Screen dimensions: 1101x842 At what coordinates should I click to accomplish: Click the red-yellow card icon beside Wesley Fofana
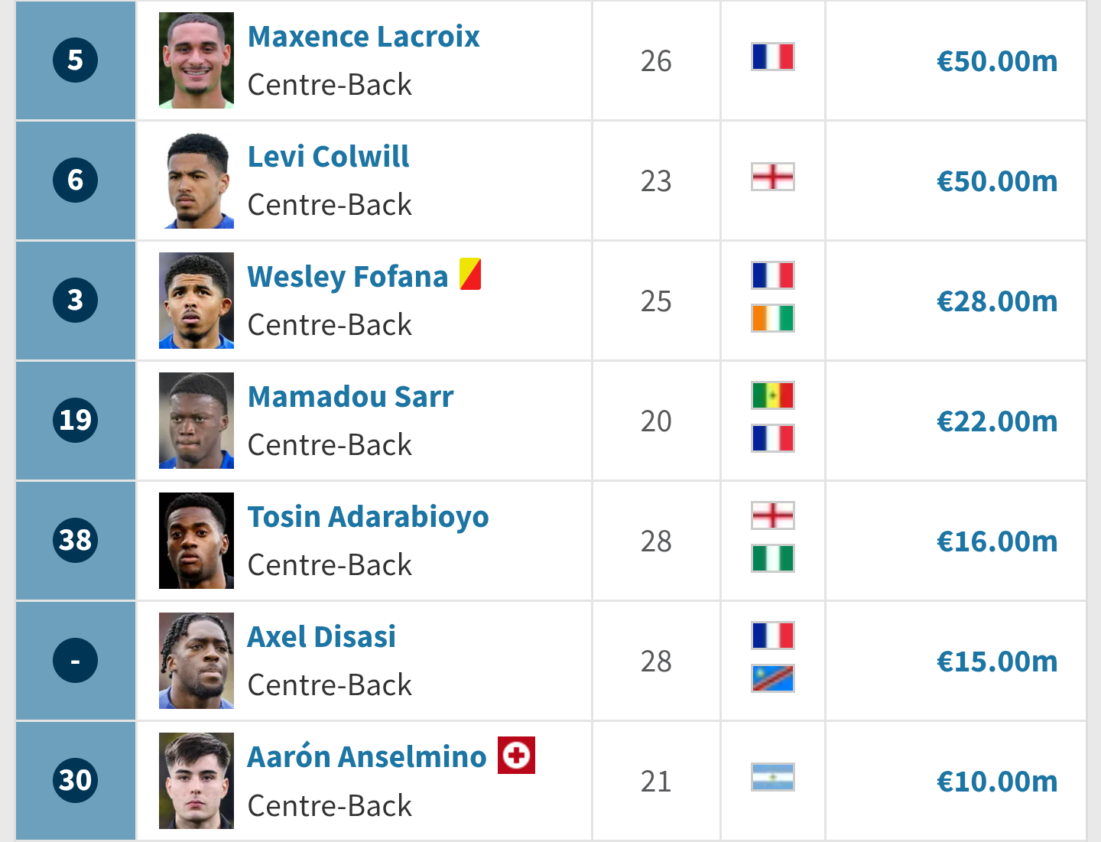click(470, 274)
